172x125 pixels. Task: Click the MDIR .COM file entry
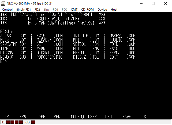13,40
